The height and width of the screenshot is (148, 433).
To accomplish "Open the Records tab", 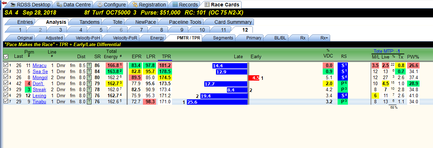I will 184,5.
